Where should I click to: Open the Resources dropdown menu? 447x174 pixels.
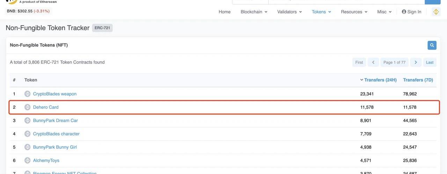click(x=354, y=12)
